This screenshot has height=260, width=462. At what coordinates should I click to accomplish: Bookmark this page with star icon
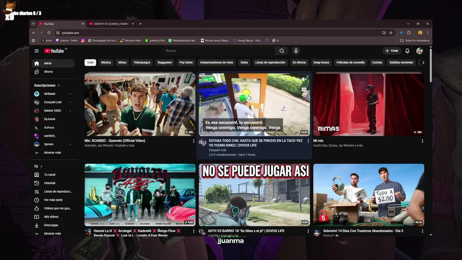[391, 33]
